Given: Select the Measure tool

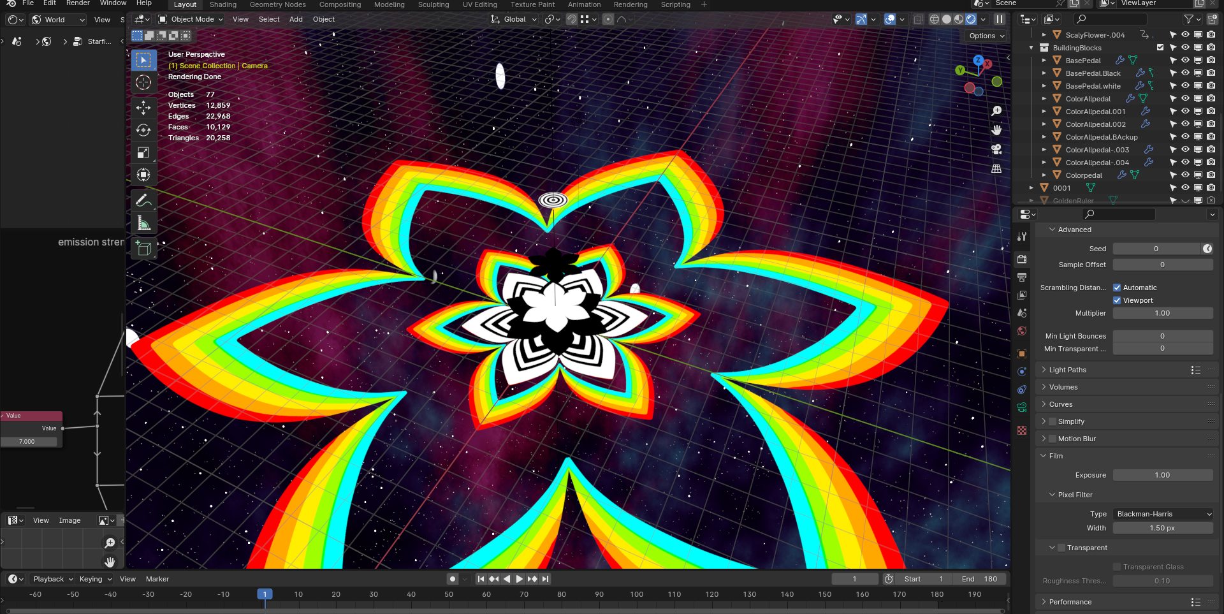Looking at the screenshot, I should [143, 224].
